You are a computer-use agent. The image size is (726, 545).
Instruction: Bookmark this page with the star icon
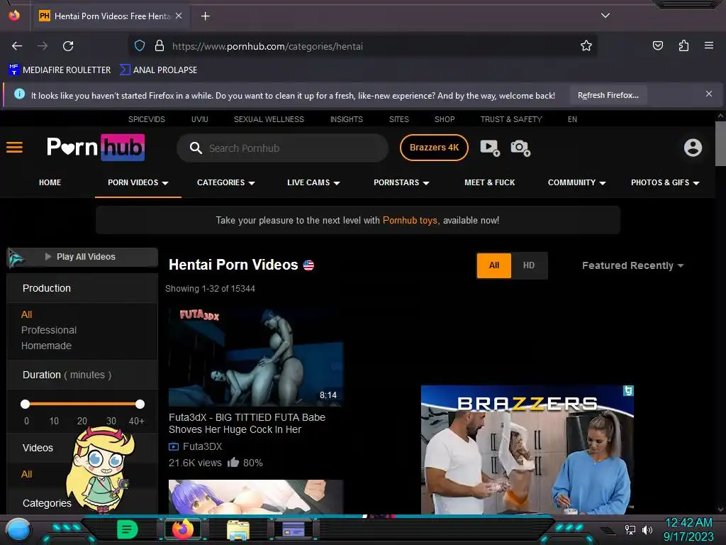click(x=586, y=46)
